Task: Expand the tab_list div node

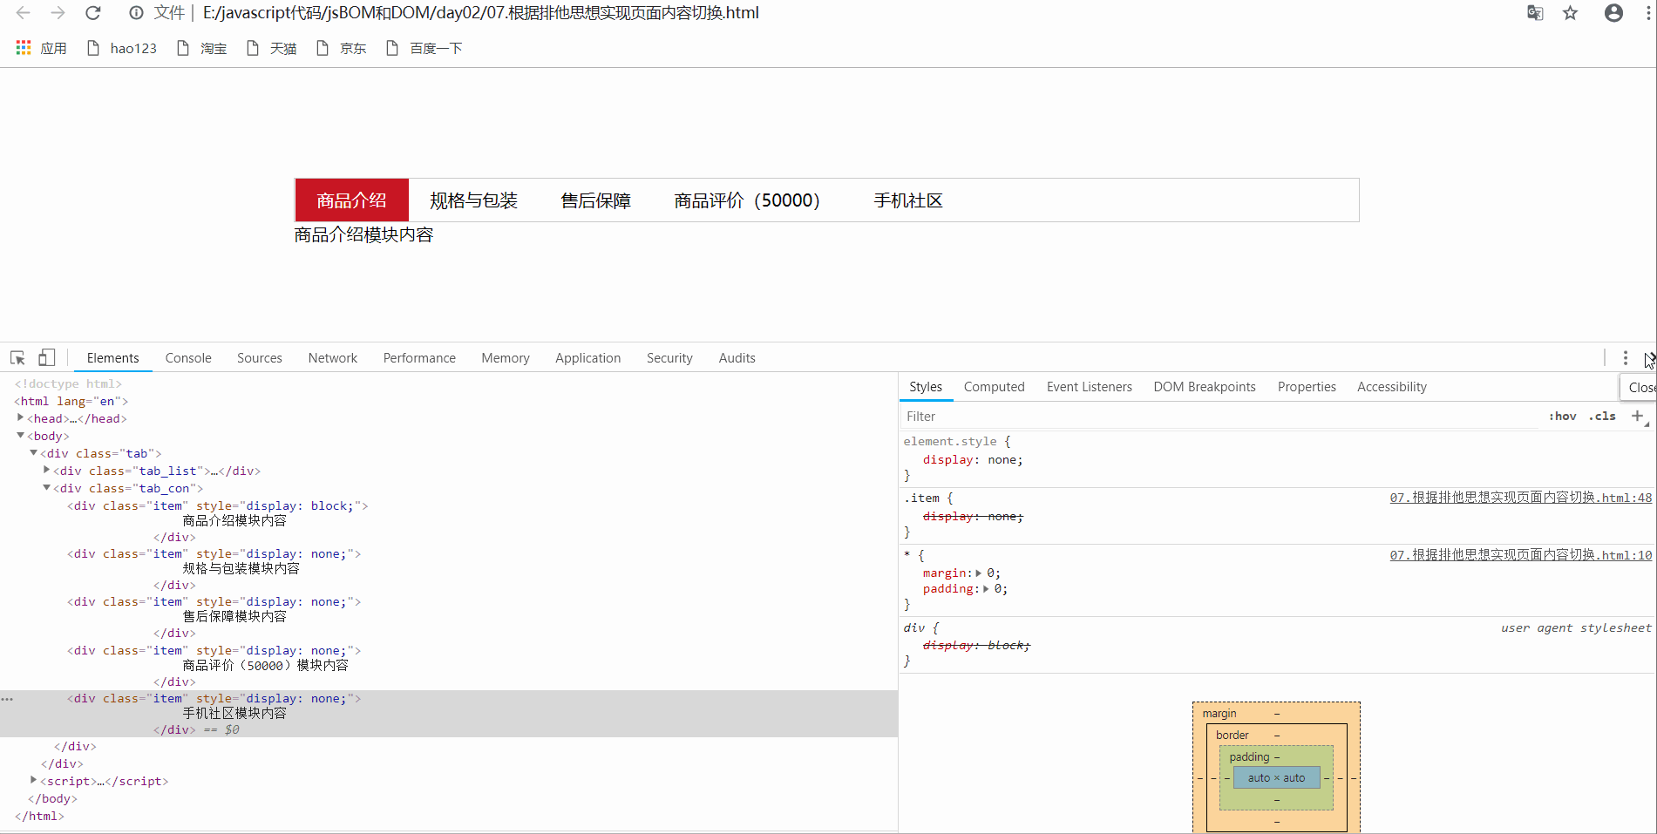Action: 46,470
